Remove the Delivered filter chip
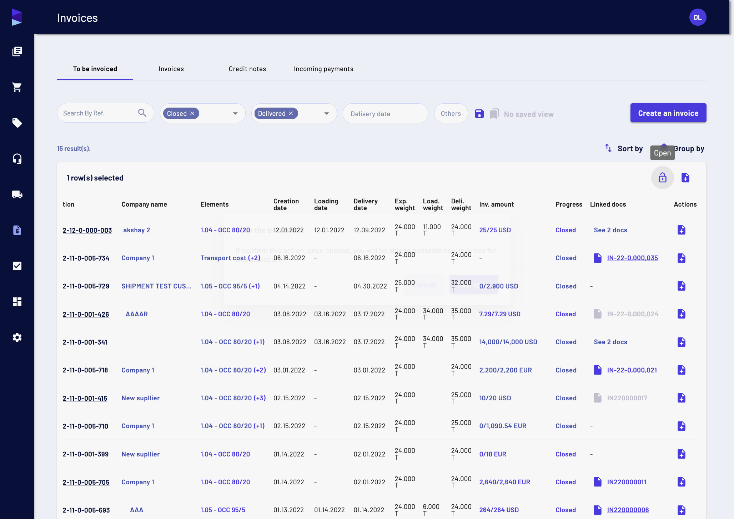 tap(291, 113)
